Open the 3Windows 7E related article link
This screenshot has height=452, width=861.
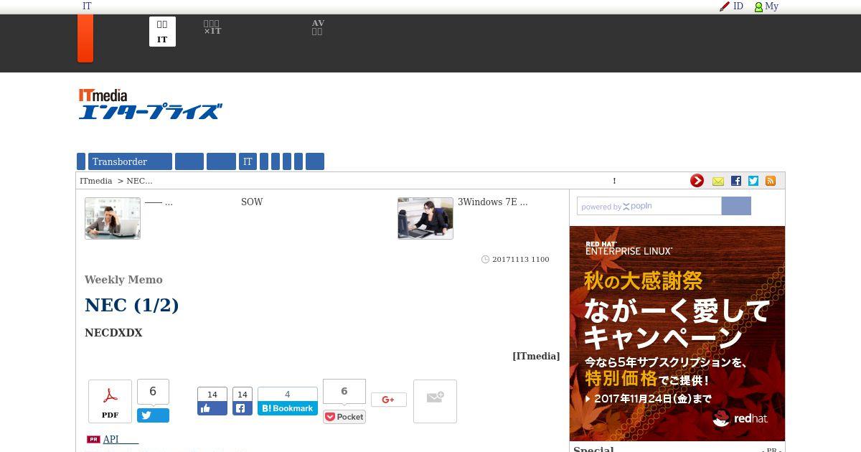point(493,202)
